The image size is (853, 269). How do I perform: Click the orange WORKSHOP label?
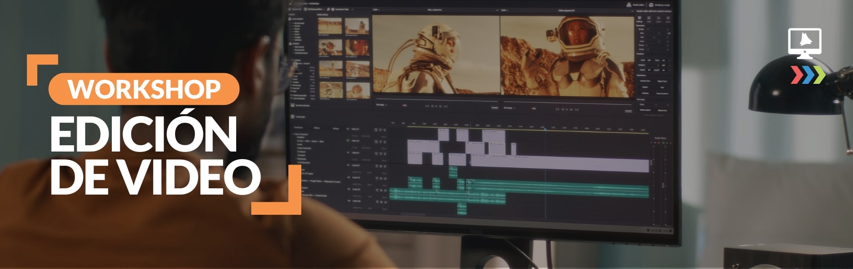[x=144, y=89]
